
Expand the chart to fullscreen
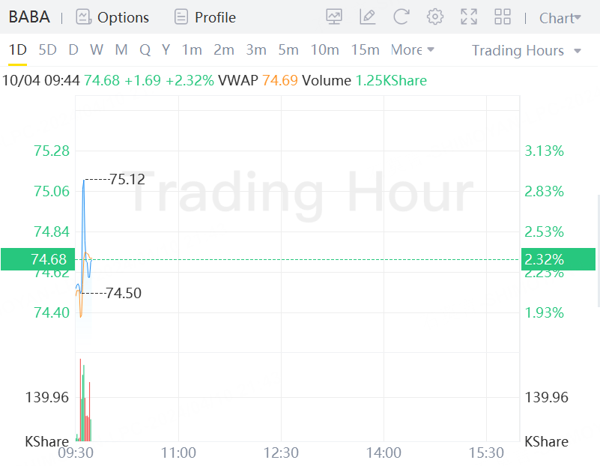[x=469, y=17]
